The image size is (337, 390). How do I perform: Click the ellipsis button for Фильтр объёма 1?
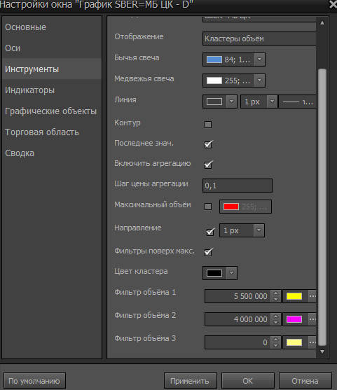tap(312, 296)
